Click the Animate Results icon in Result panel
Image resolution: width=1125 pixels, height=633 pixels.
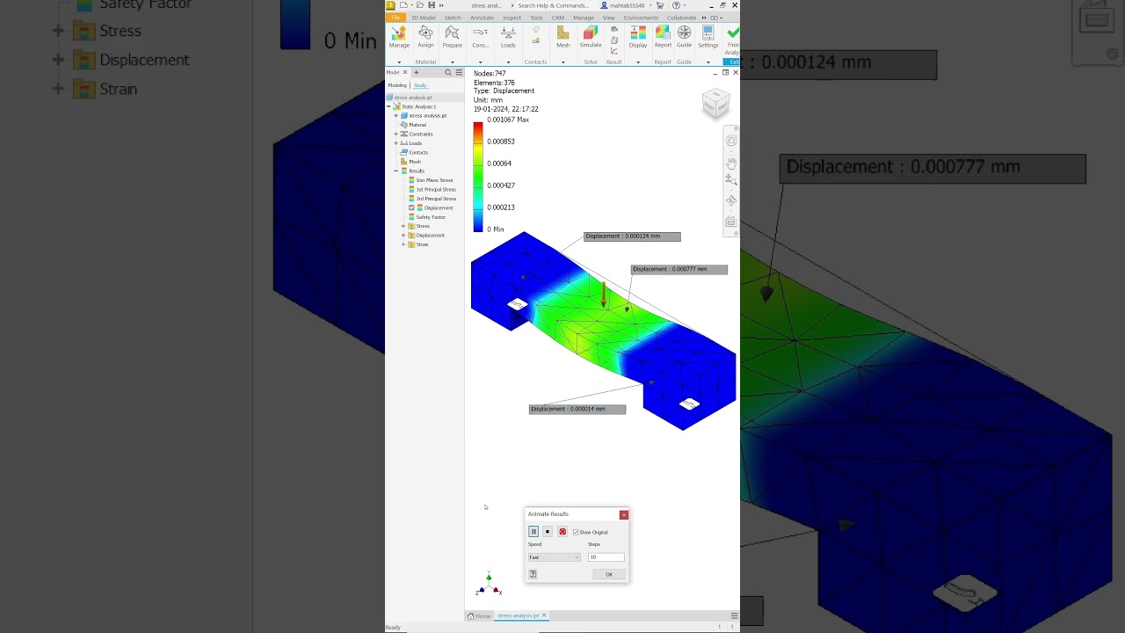tap(614, 29)
